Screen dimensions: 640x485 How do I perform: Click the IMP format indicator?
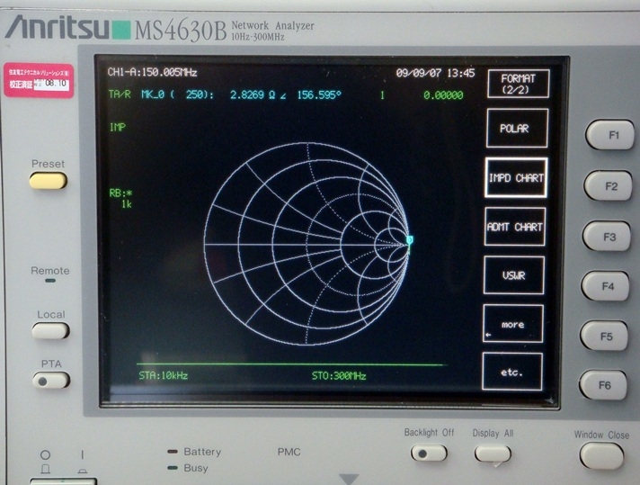118,127
